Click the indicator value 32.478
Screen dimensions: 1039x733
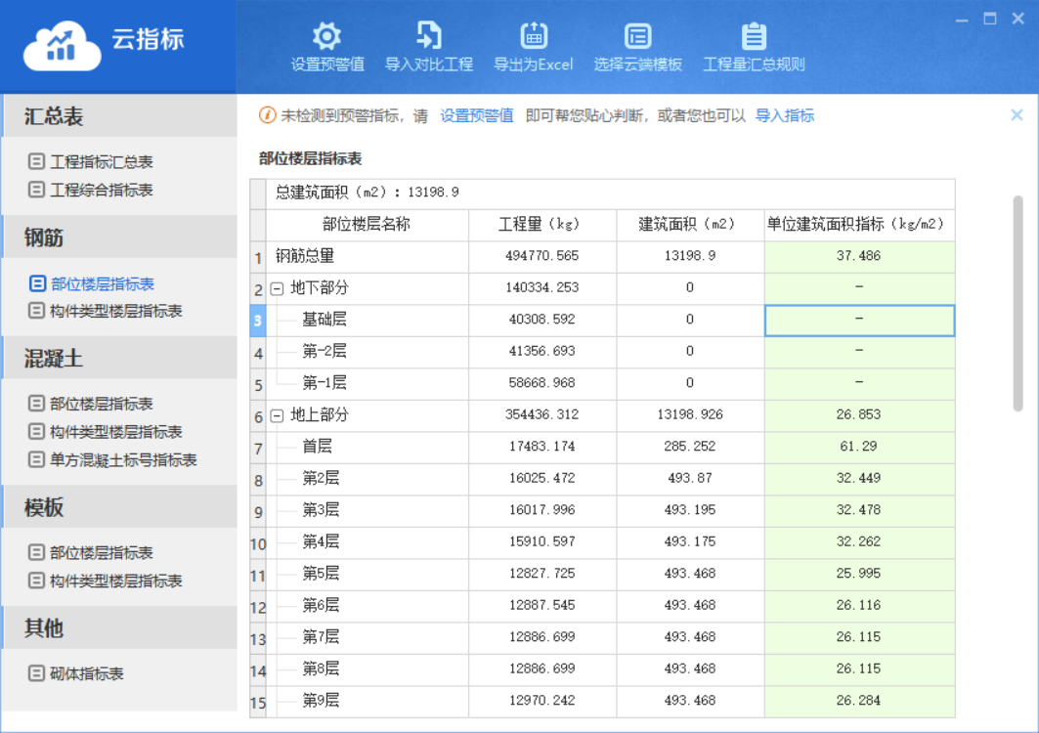click(859, 510)
